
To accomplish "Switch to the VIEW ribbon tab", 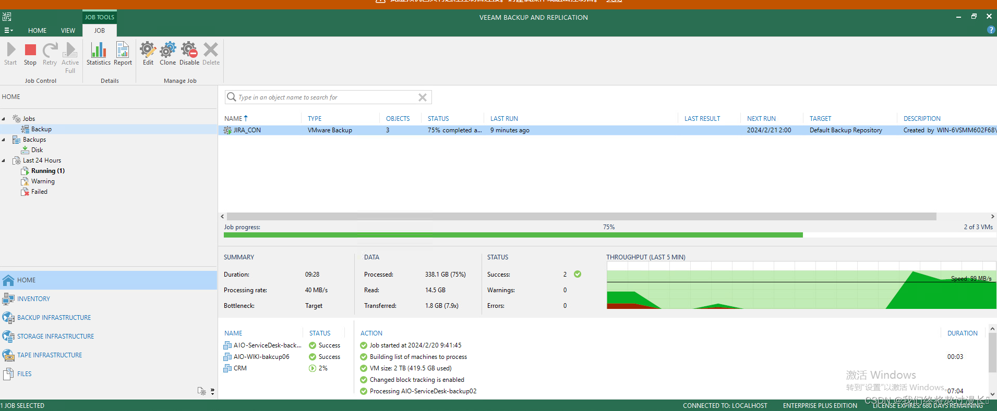I will pos(68,31).
